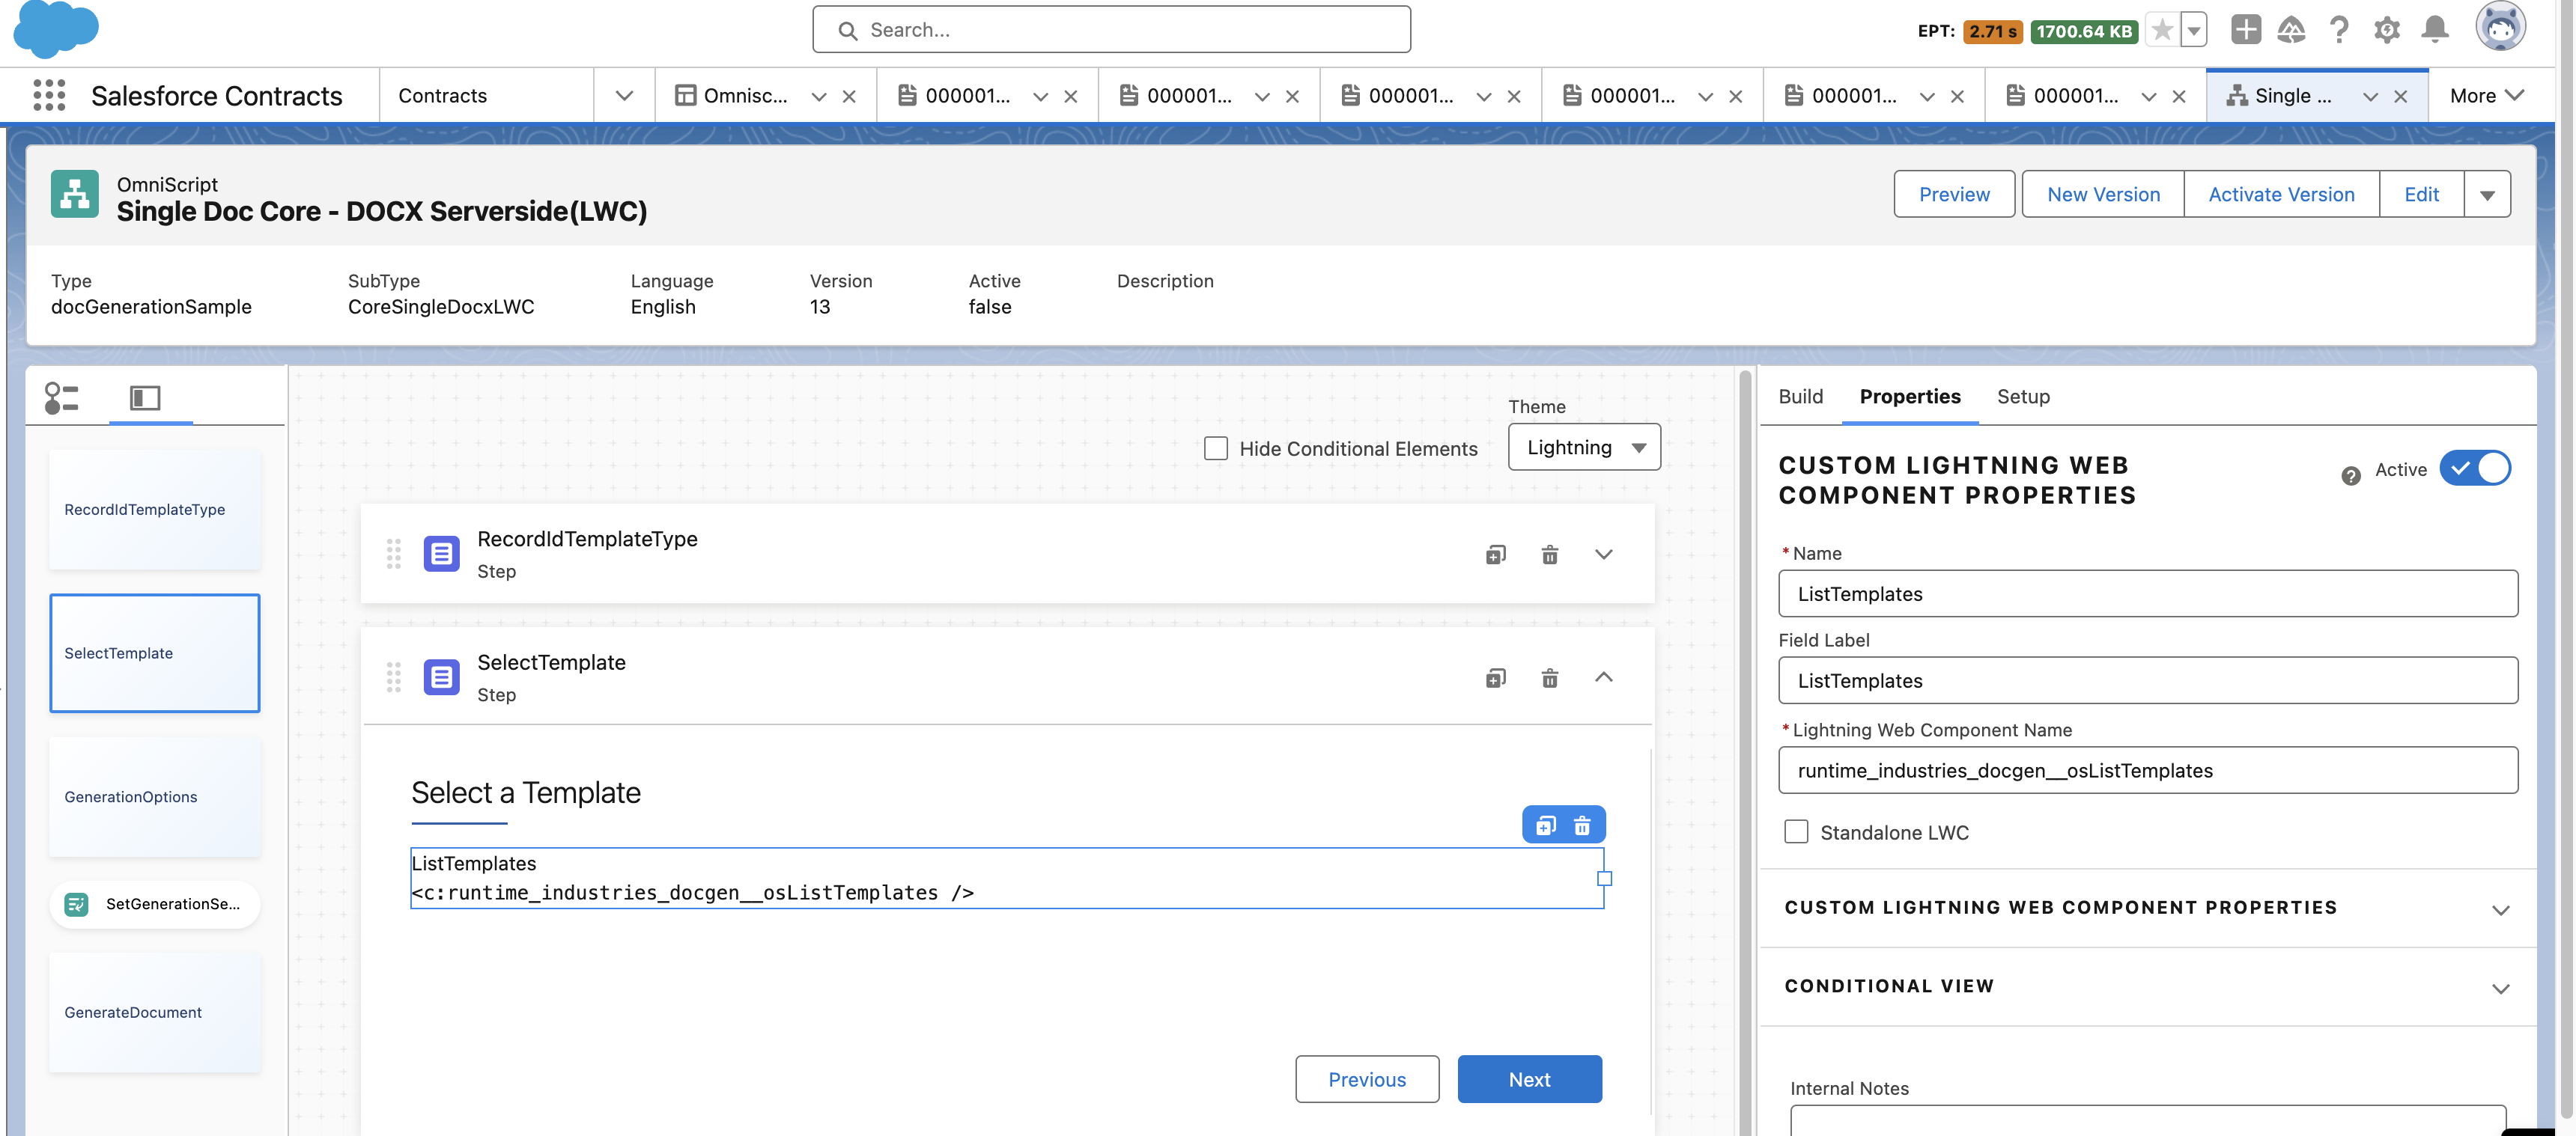This screenshot has width=2576, height=1136.
Task: Delete the RecordIdTemplateType step
Action: 1551,554
